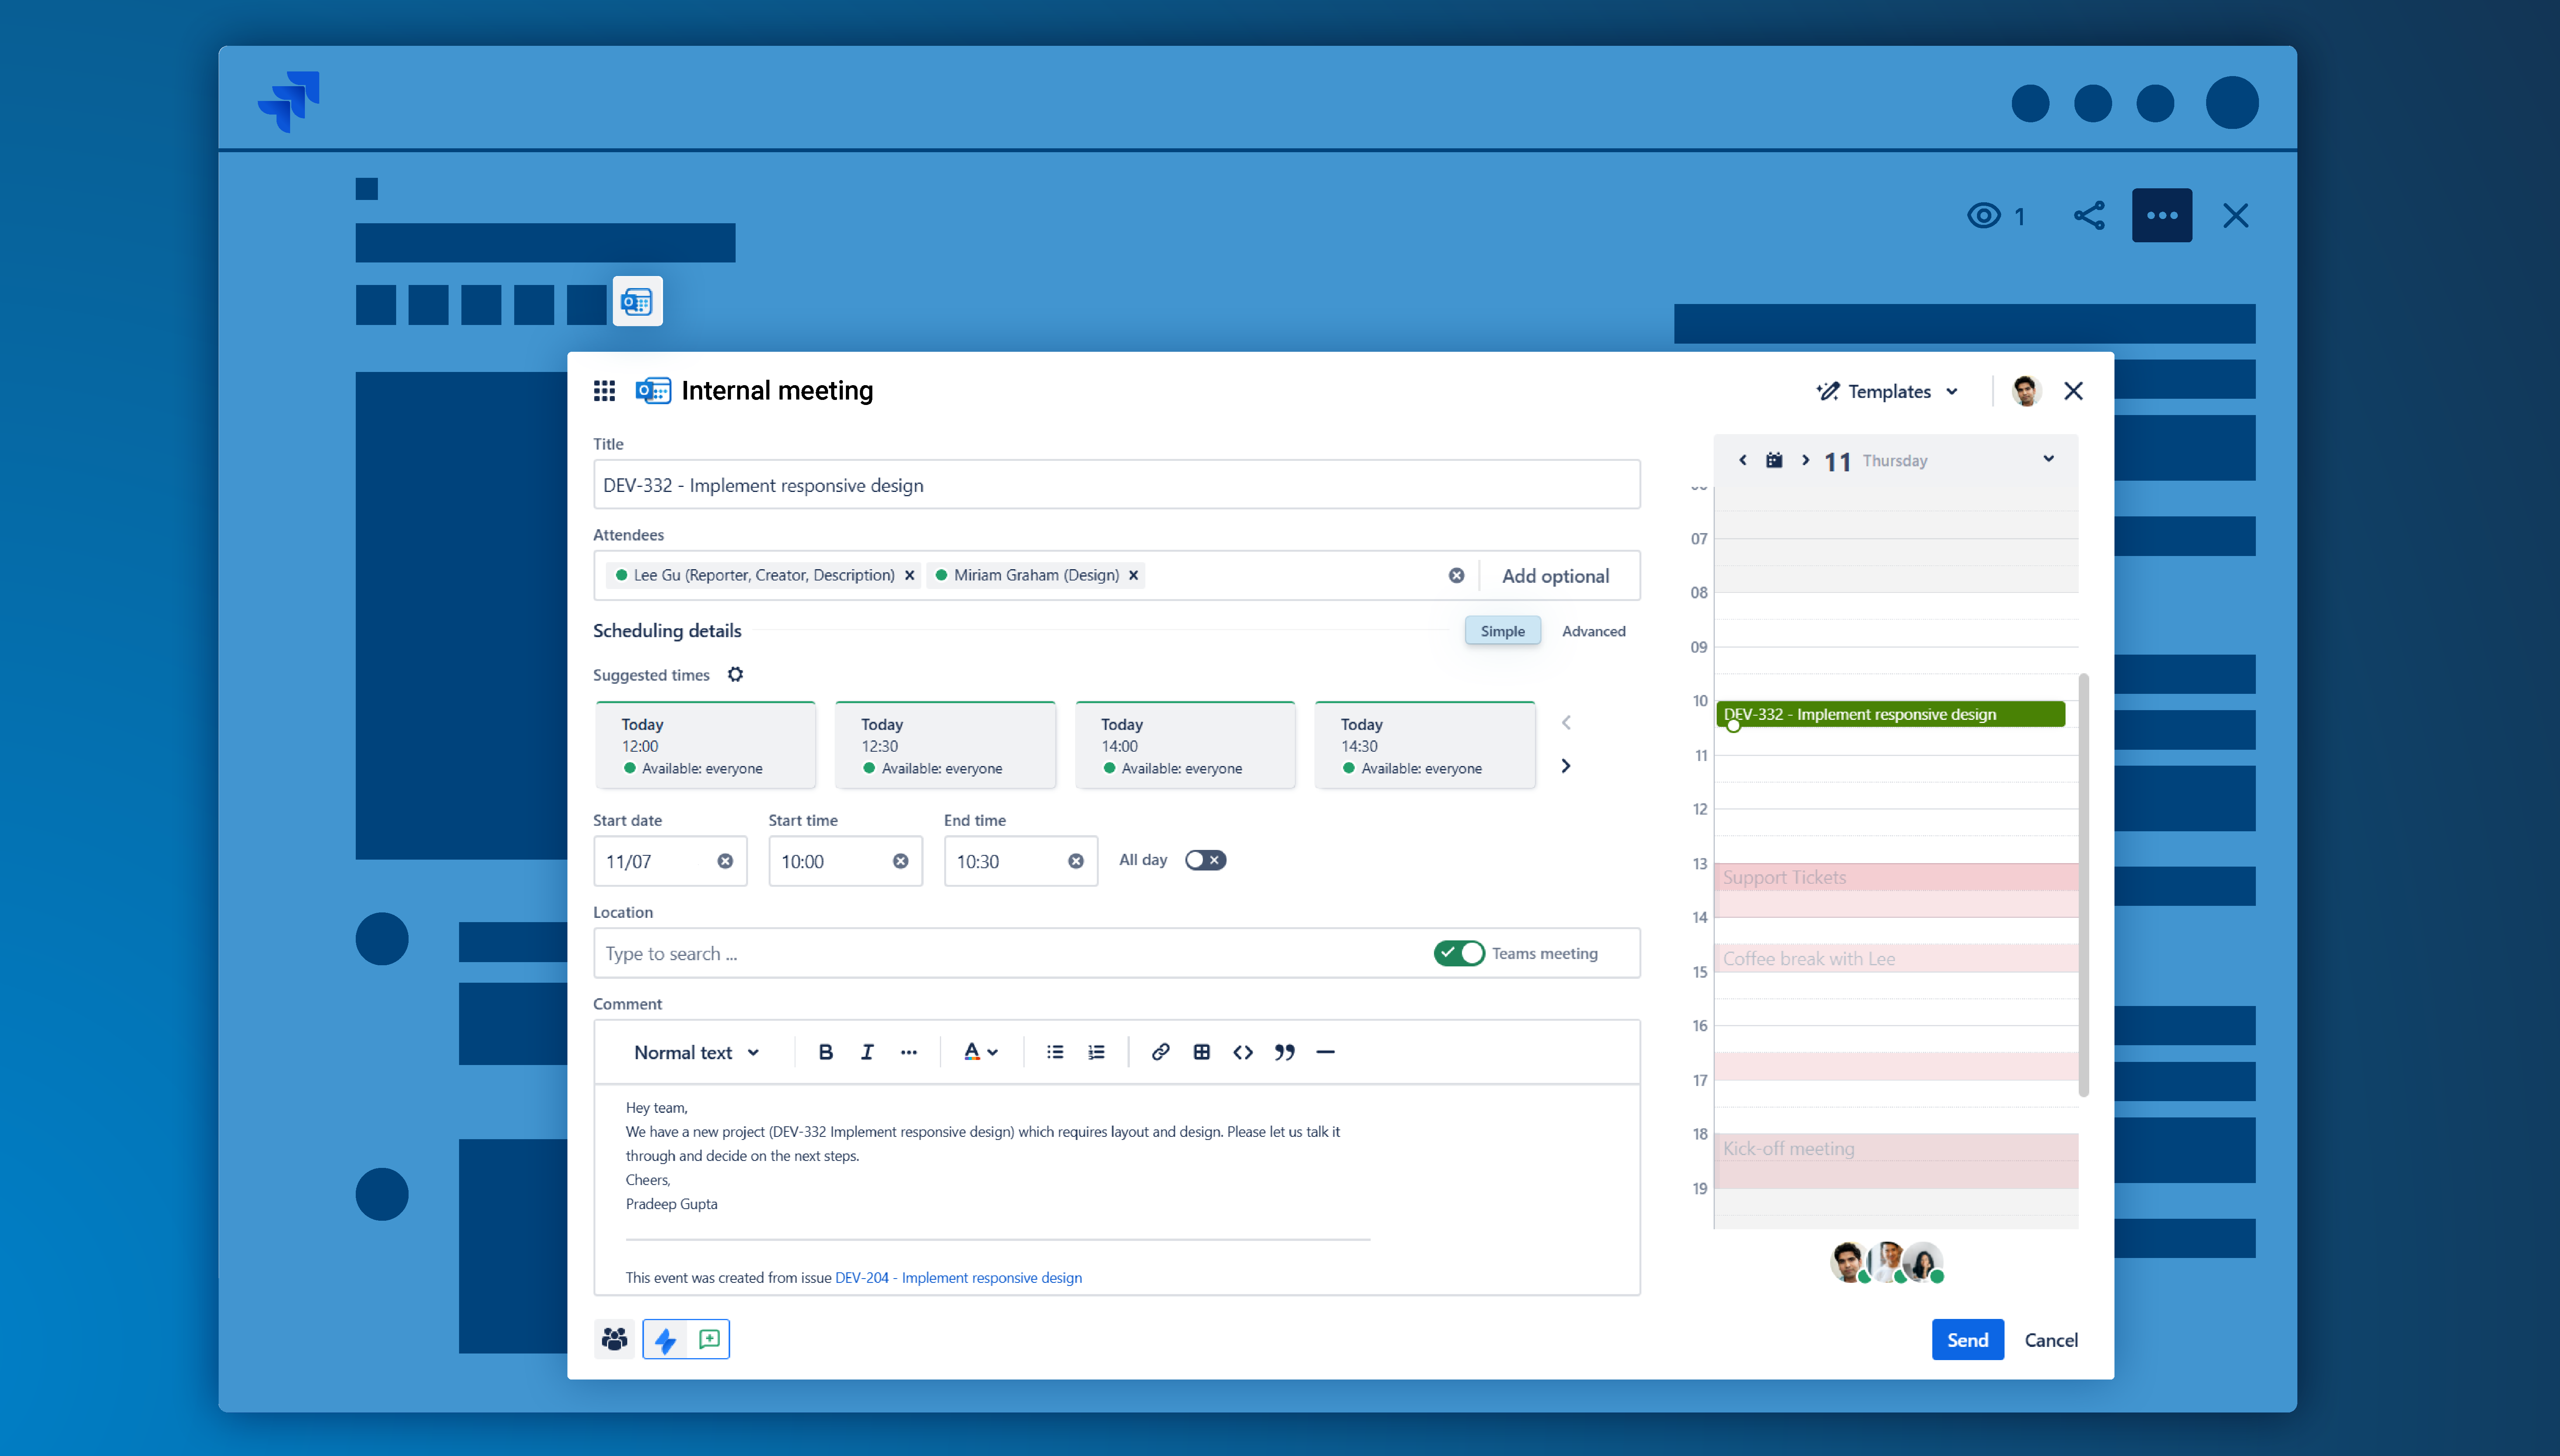The height and width of the screenshot is (1456, 2560).
Task: Insert a link in the comment
Action: click(x=1159, y=1052)
